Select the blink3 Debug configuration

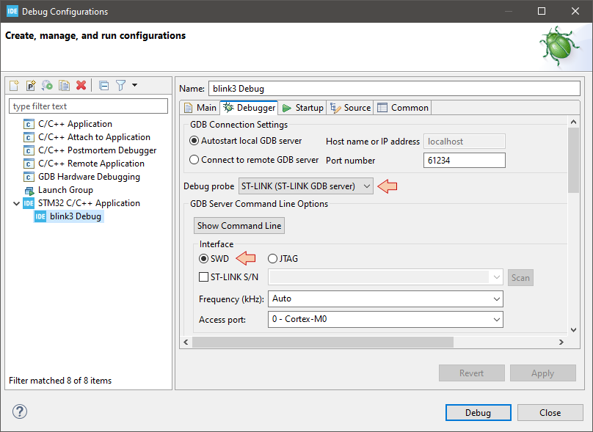(68, 216)
